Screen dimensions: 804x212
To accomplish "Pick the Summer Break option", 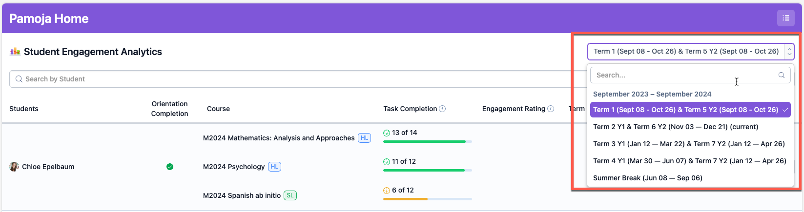I will [x=647, y=178].
